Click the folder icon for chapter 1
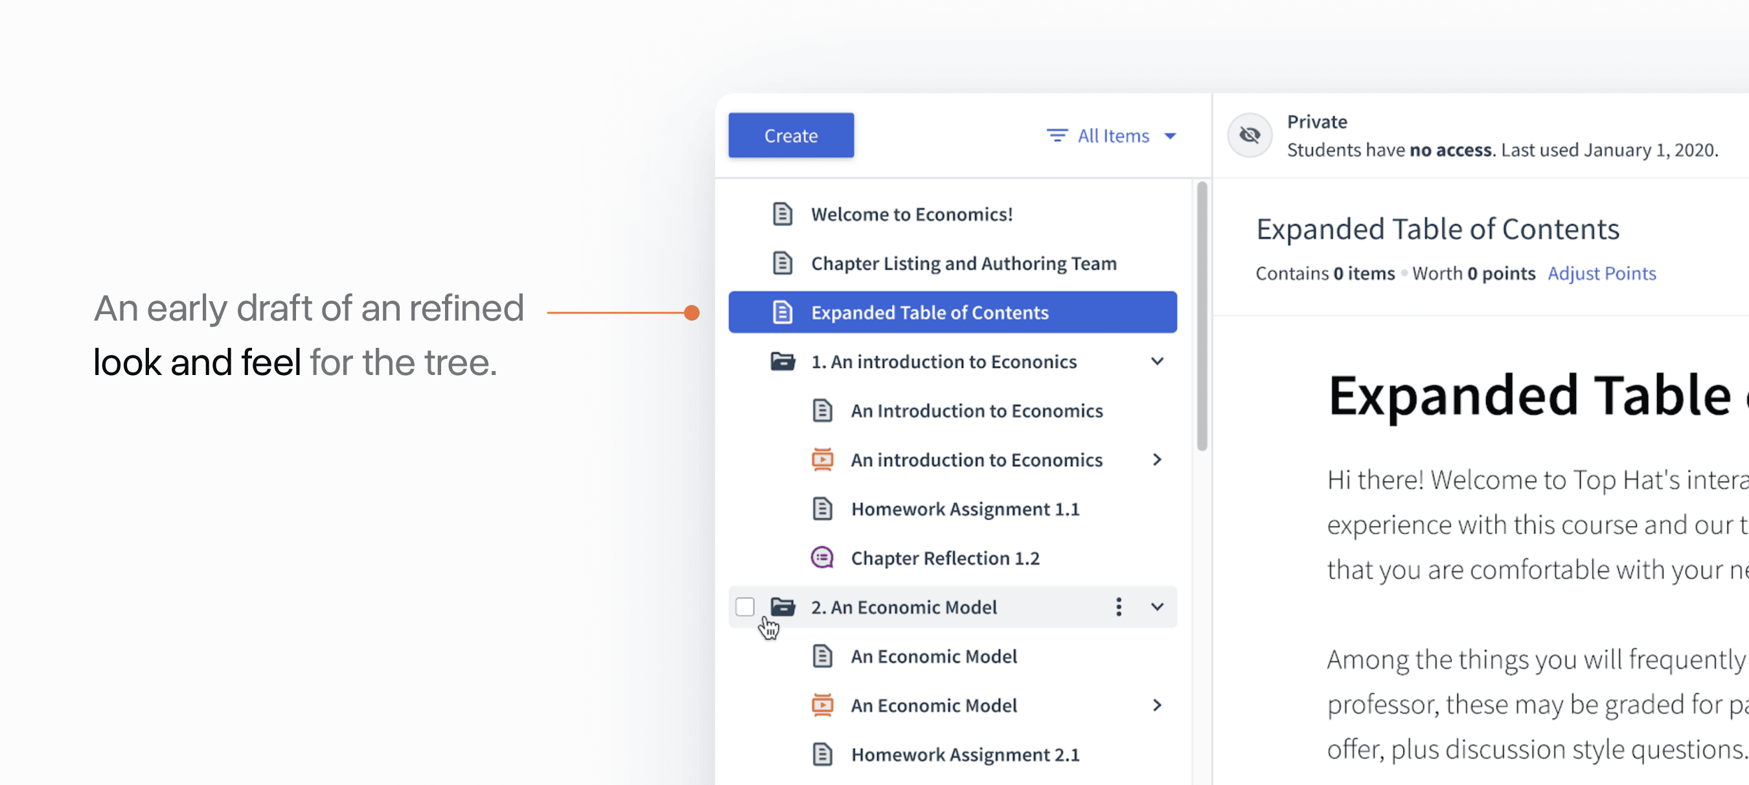The width and height of the screenshot is (1749, 785). [x=782, y=361]
